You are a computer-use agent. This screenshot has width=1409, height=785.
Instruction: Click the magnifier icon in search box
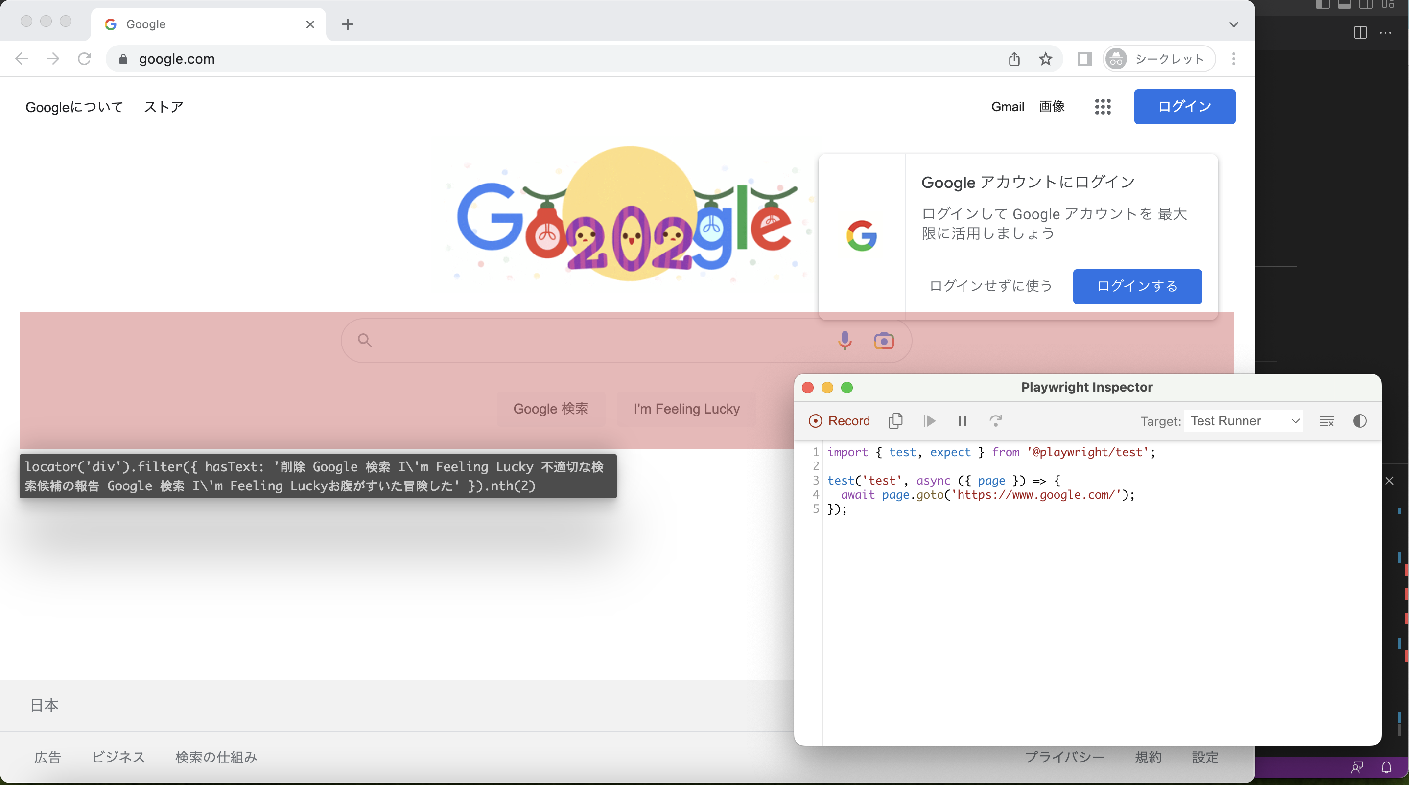(x=365, y=341)
